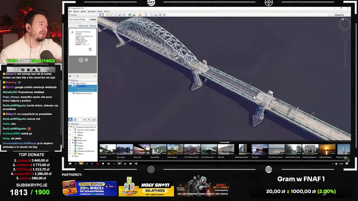Viewport: 358px width, 201px height.
Task: Collapse the Warstwy panel header
Action: pyautogui.click(x=83, y=124)
